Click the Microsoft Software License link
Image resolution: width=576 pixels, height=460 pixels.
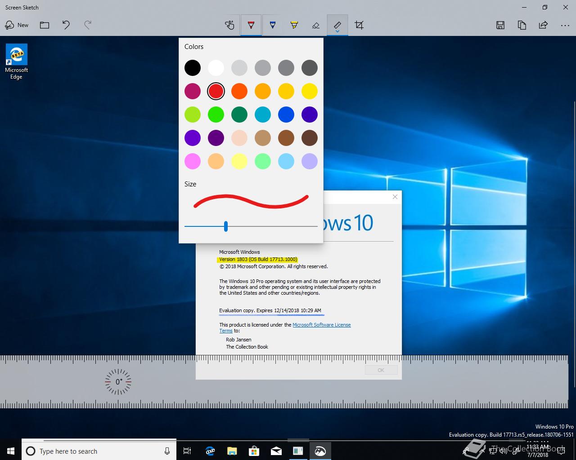(322, 325)
